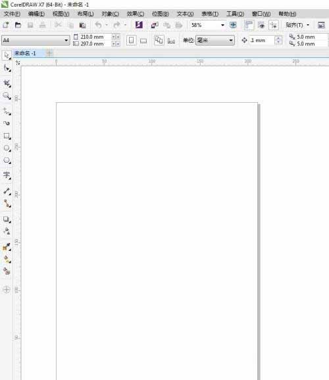This screenshot has width=329, height=380.
Task: Choose the Ellipse tool
Action: (x=7, y=148)
